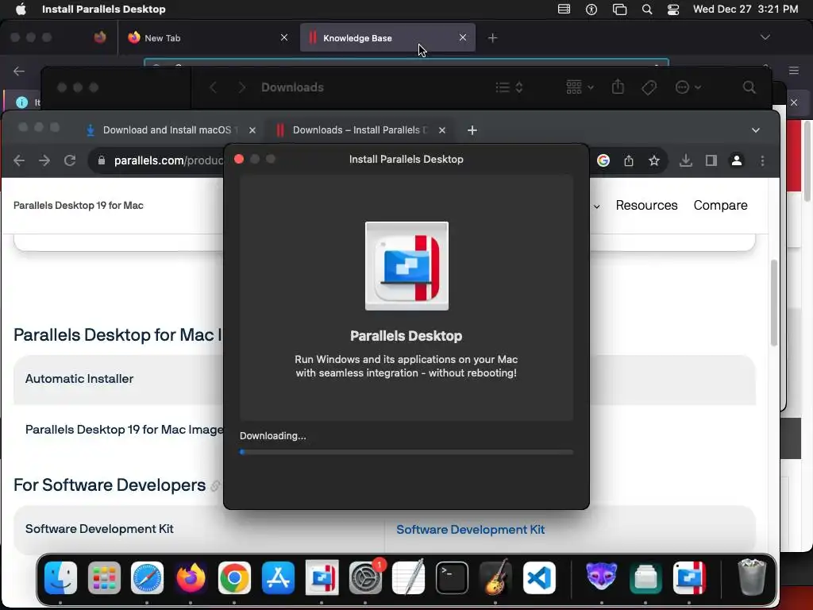Open a new tab in Chrome

pos(472,130)
